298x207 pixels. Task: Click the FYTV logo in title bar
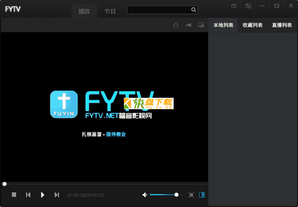13,9
